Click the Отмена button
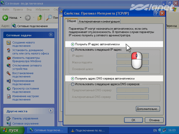Image resolution: width=179 pixels, height=134 pixels. coord(154,120)
